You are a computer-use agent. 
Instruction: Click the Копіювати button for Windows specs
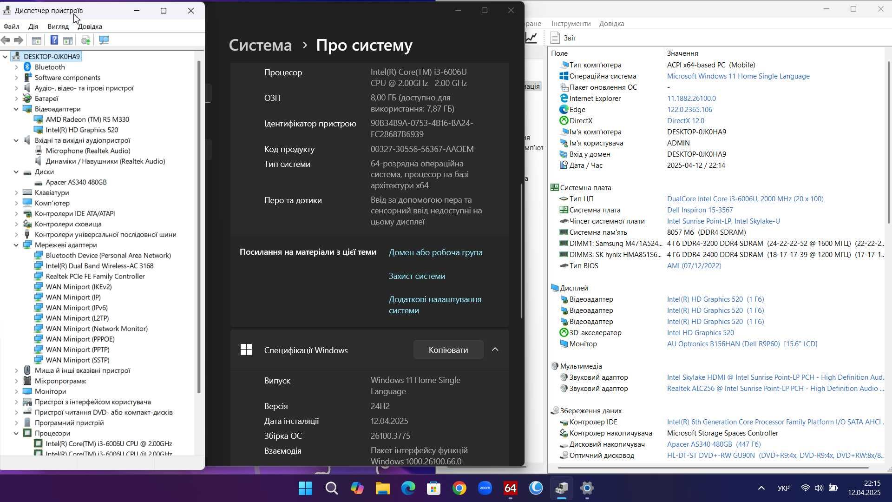click(448, 350)
